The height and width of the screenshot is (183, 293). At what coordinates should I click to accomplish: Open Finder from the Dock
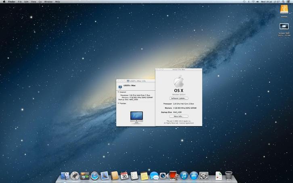coord(65,176)
